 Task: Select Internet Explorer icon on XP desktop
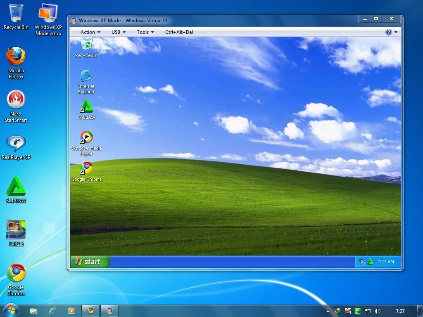click(86, 81)
